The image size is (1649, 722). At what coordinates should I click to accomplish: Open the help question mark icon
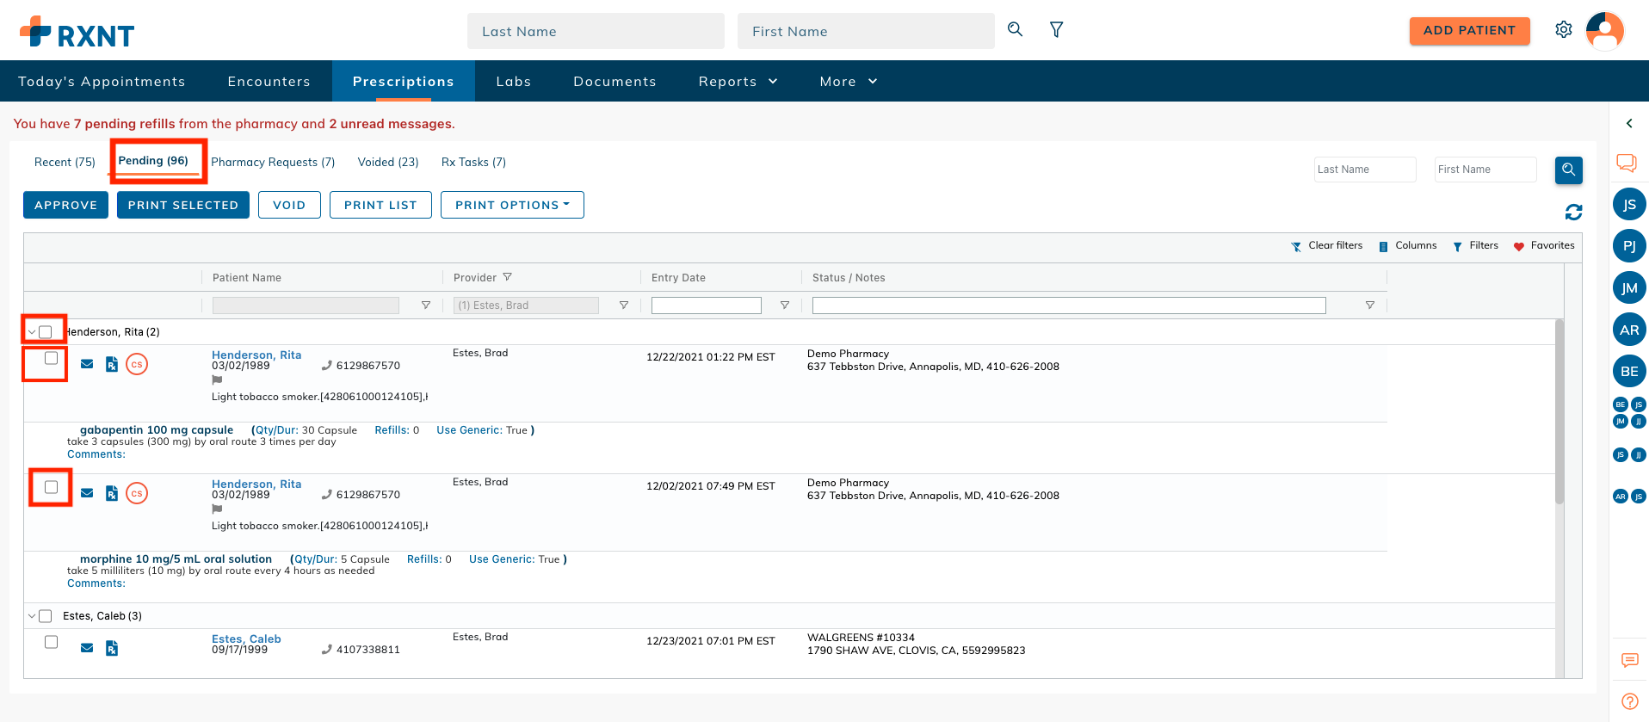click(1629, 701)
